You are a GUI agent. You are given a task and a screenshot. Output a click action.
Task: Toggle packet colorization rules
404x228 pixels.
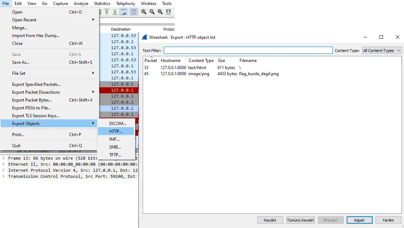tap(133, 12)
